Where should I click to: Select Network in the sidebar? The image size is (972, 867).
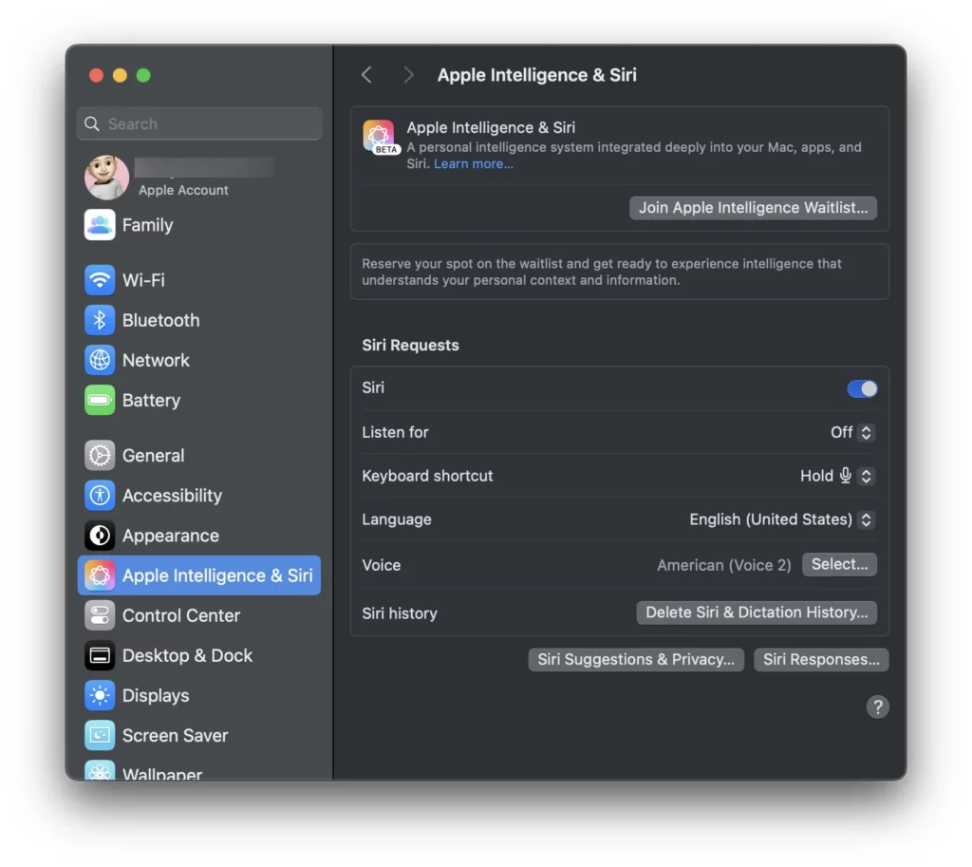click(199, 360)
